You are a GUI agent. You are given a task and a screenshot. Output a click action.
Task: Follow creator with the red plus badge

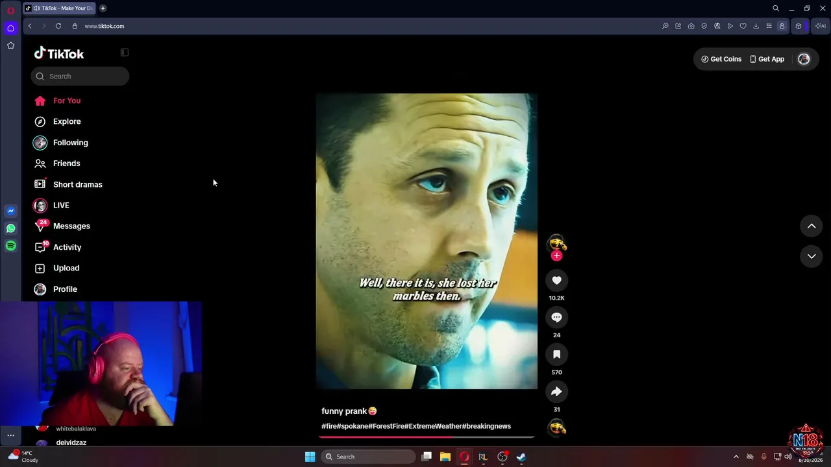point(556,256)
